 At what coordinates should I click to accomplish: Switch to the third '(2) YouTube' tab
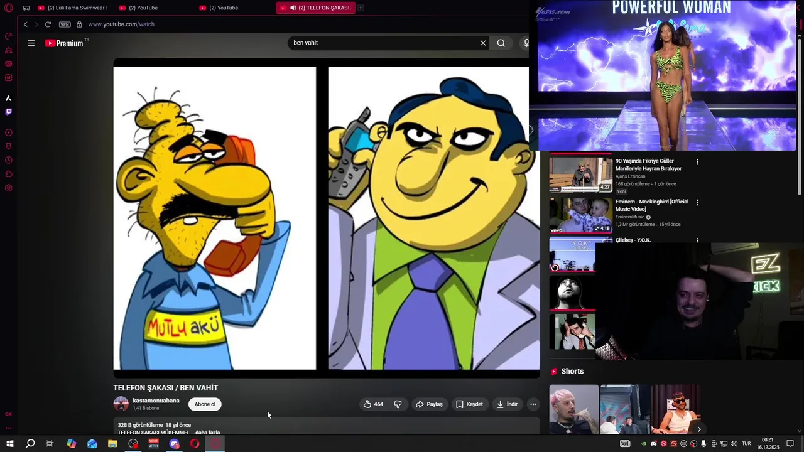[x=224, y=8]
